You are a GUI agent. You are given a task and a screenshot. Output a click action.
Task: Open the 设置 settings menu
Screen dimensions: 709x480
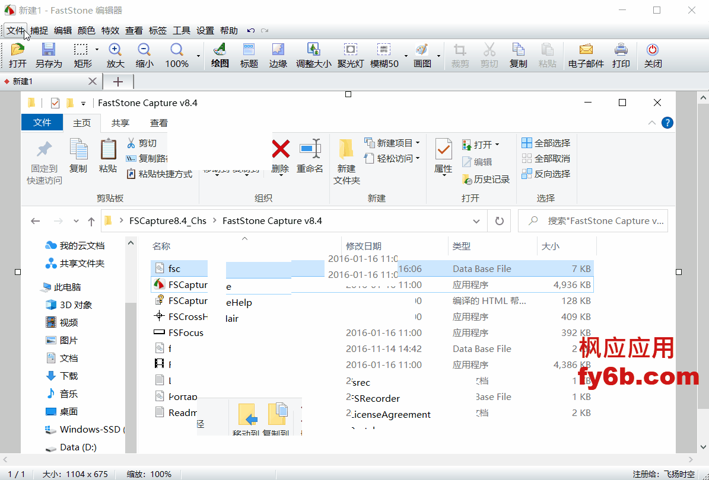pos(205,31)
